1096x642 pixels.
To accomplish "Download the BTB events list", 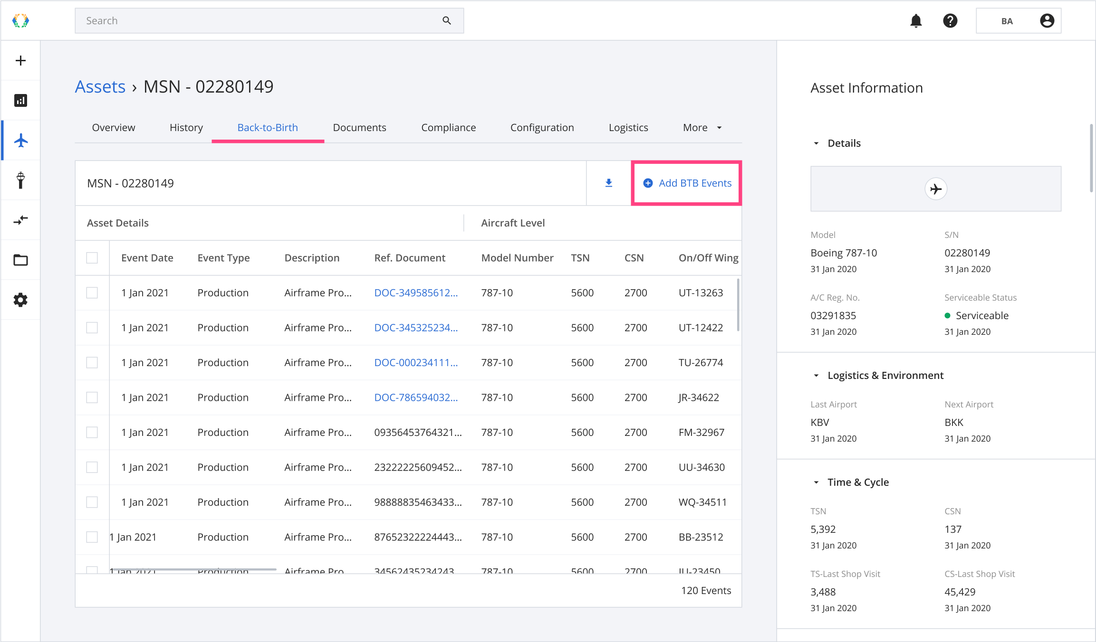I will [x=609, y=183].
